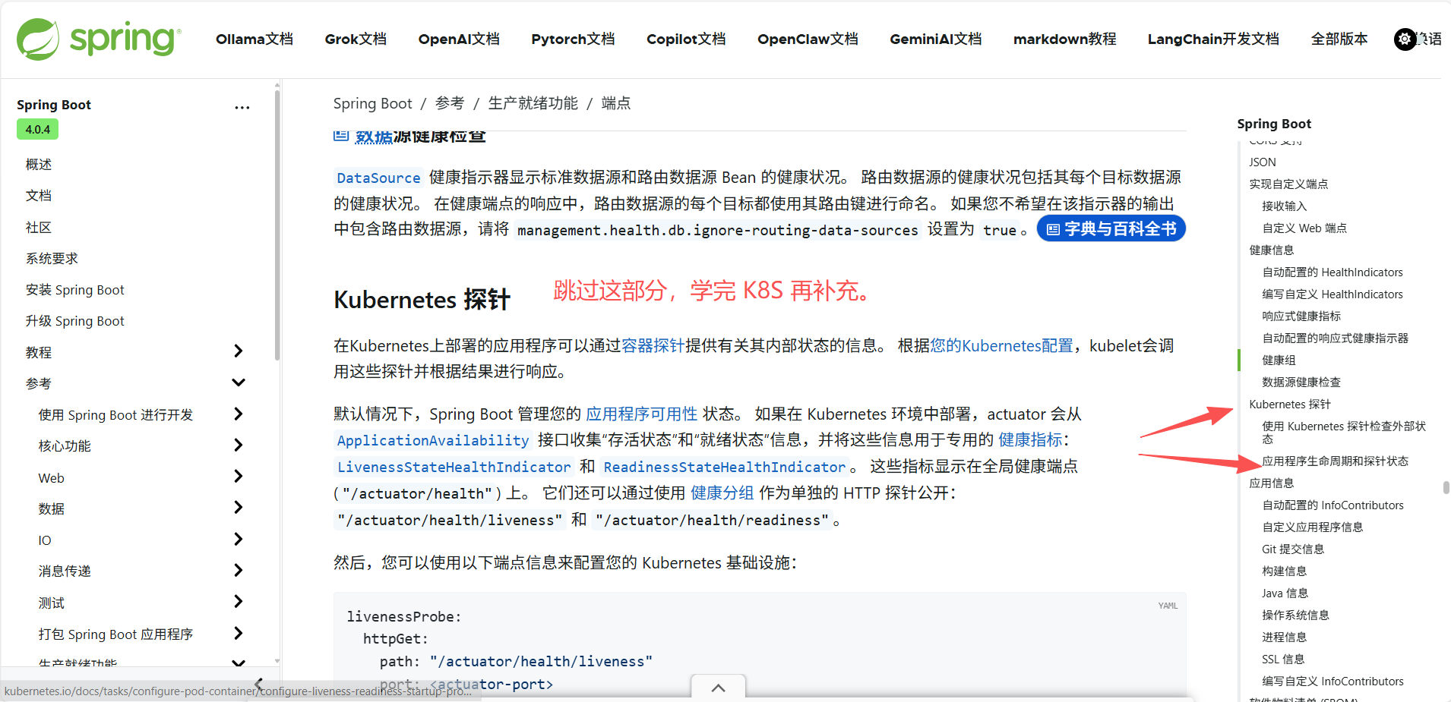The height and width of the screenshot is (702, 1451).
Task: Follow the 您的Kubernetes配置 link
Action: pos(1001,346)
